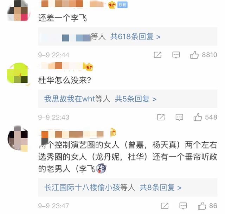Viewport: 225px width, 214px height.
Task: Share the comment posted at 9-9 23:47
Action: click(165, 206)
